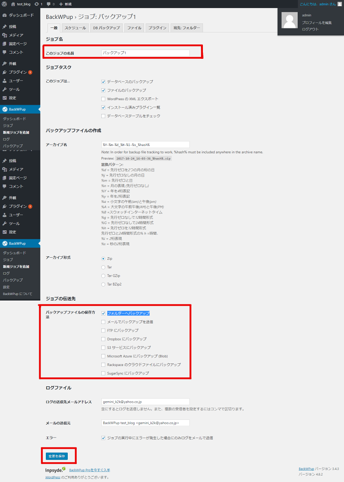This screenshot has height=482, width=344.
Task: Click the comments bubble icon in admin bar
Action: [48, 3]
